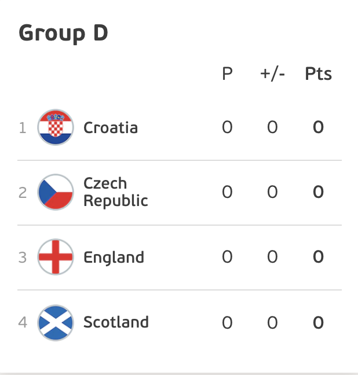Click the Scotland flag icon
Image resolution: width=358 pixels, height=375 pixels.
tap(56, 322)
